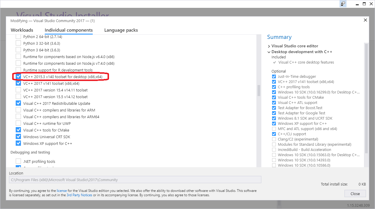The width and height of the screenshot is (375, 209).
Task: Uncheck Windows 10 SDK (10.0.16299.0) in Summary
Action: click(274, 92)
